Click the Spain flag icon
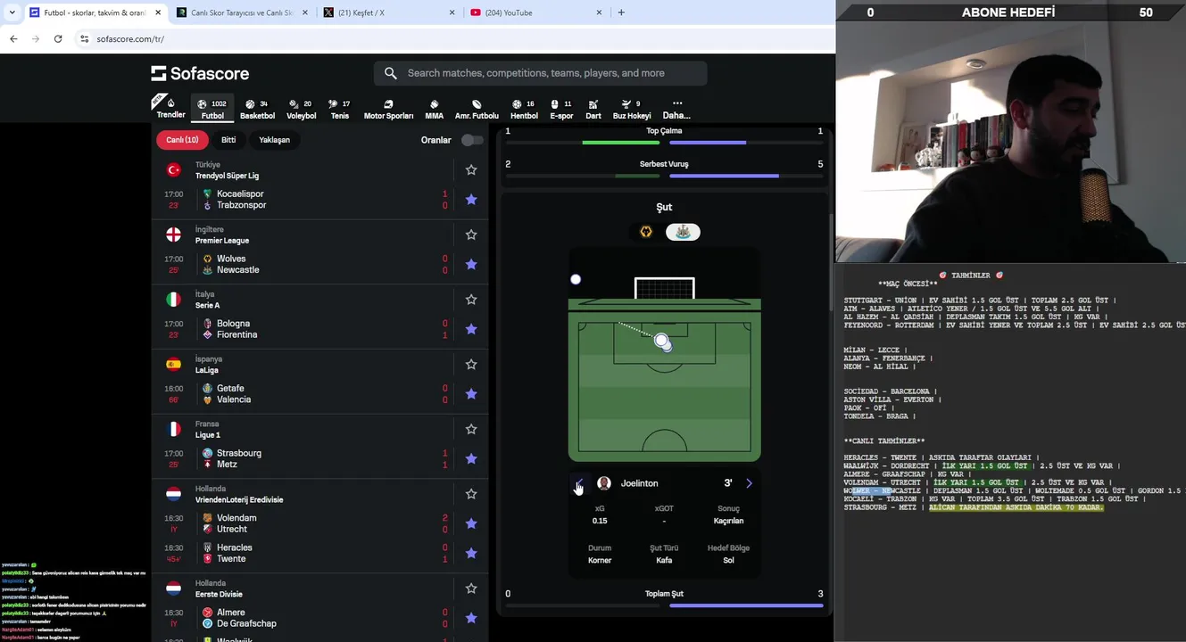 click(x=174, y=364)
